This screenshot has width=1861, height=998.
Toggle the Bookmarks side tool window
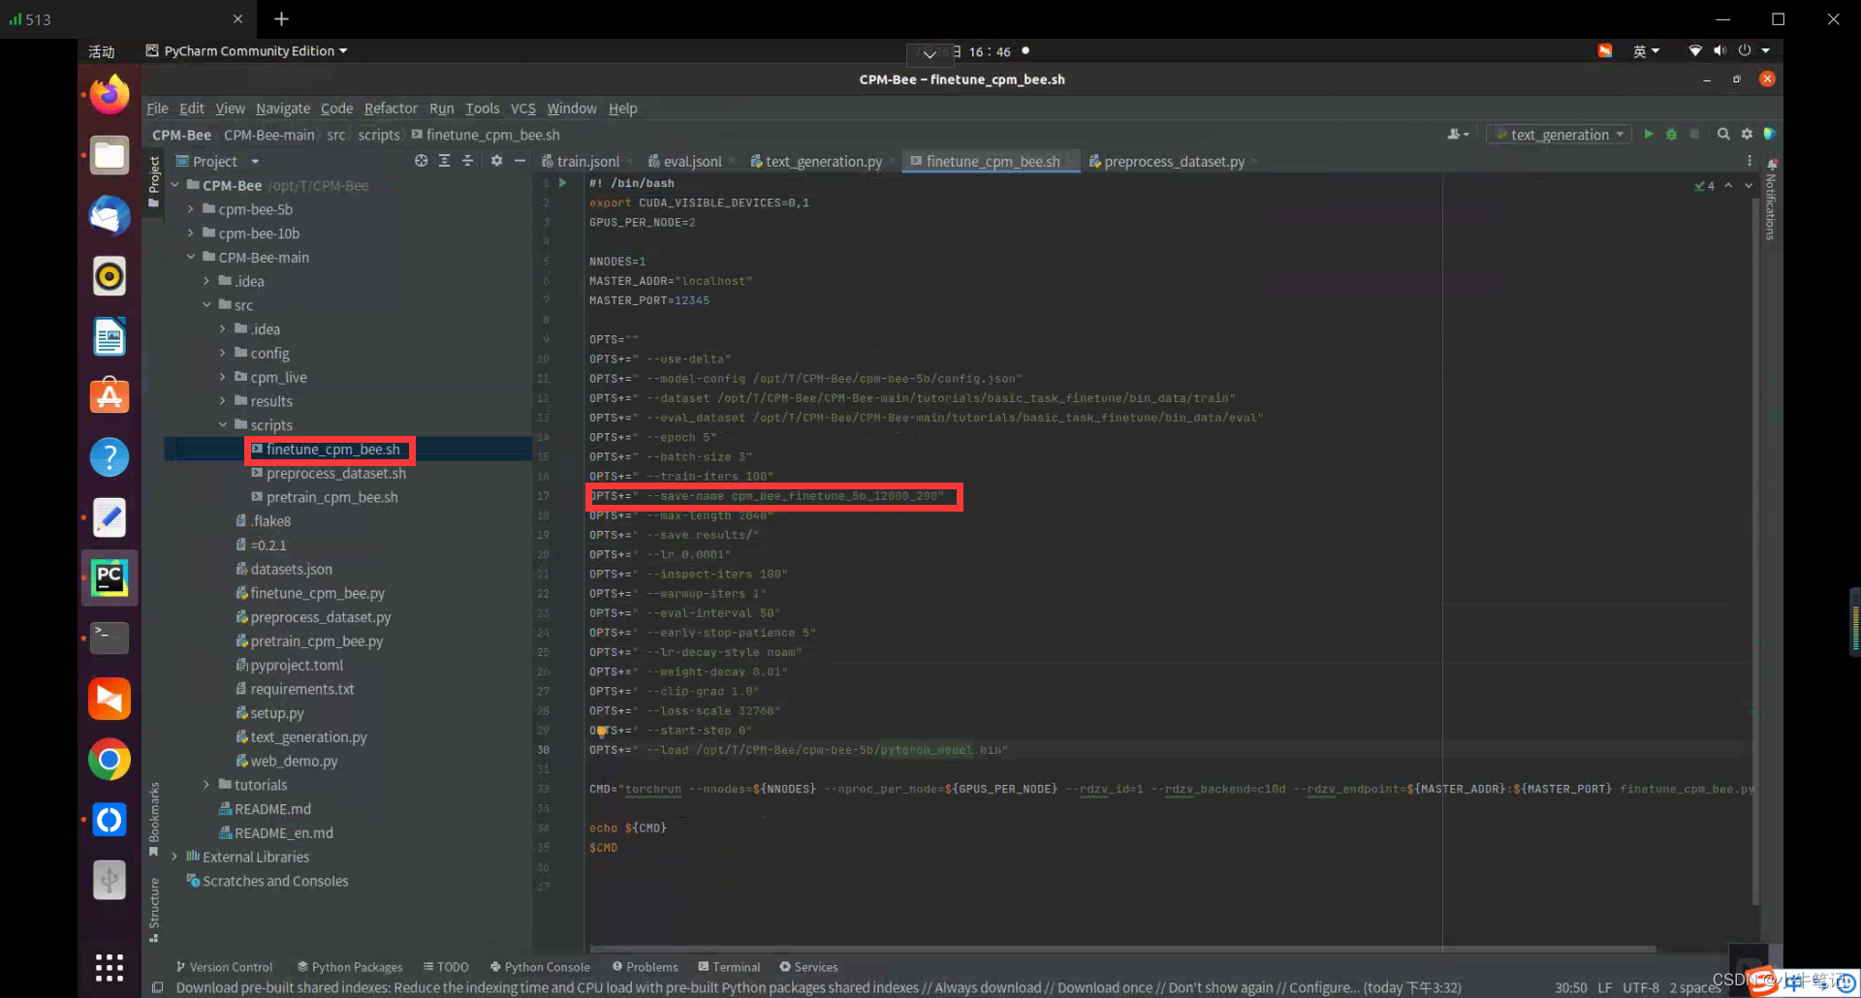pos(153,820)
